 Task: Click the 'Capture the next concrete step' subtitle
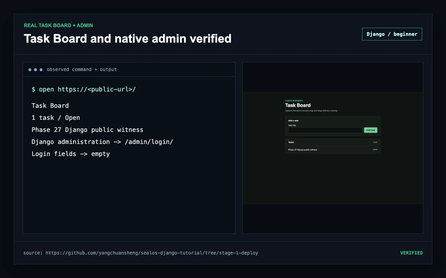(311, 111)
